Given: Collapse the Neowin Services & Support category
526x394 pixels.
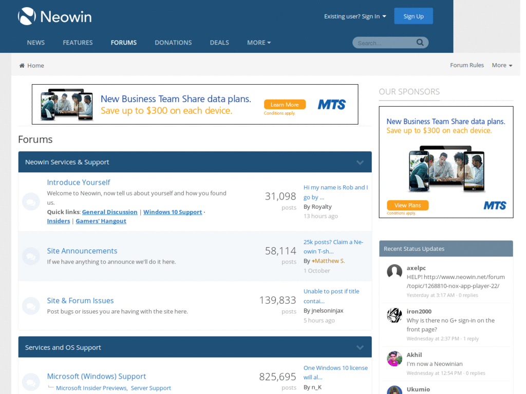Looking at the screenshot, I should [360, 162].
